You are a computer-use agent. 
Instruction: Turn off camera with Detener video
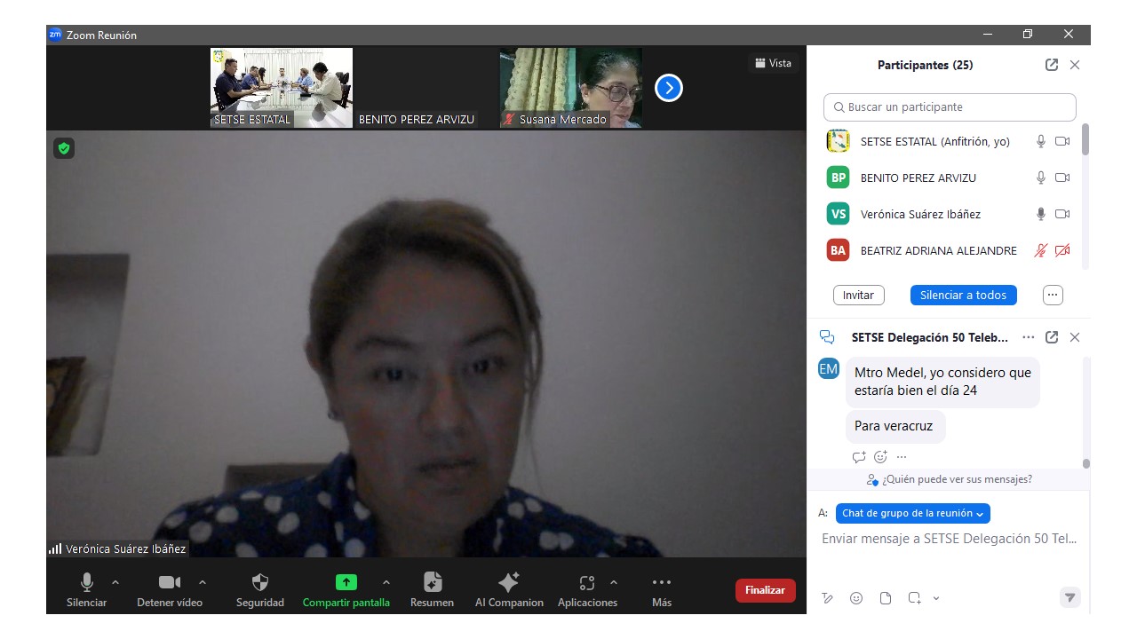click(x=169, y=589)
